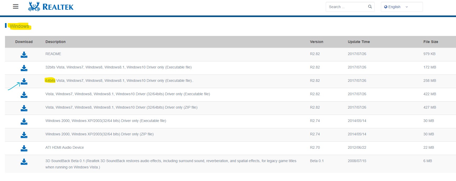
Task: Click the 422 MB file size
Action: point(430,94)
